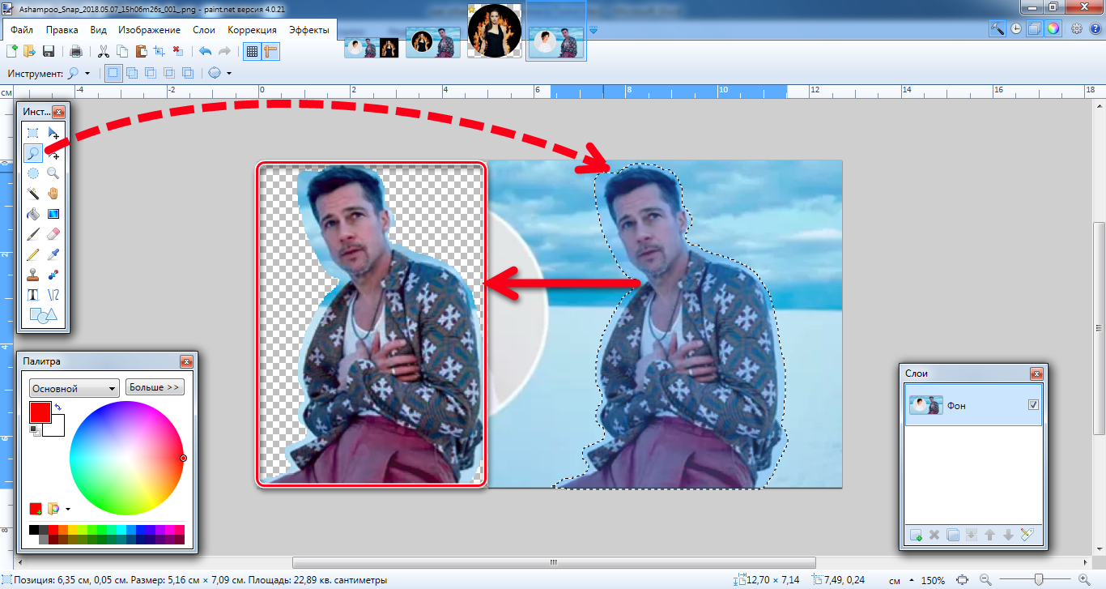Select the Lasso Select tool
This screenshot has height=589, width=1106.
click(x=32, y=153)
